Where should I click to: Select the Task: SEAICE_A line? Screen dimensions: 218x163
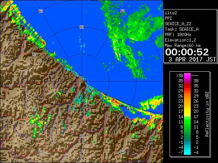tap(182, 29)
